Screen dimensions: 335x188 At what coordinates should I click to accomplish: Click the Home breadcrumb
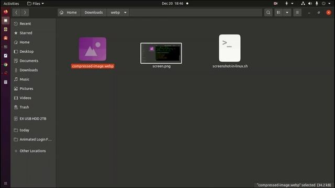(69, 13)
